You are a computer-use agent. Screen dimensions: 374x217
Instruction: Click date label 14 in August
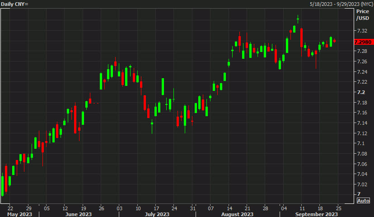point(229,208)
